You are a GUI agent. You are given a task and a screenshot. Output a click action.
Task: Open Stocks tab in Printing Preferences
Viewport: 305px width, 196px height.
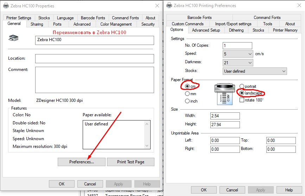tap(258, 30)
